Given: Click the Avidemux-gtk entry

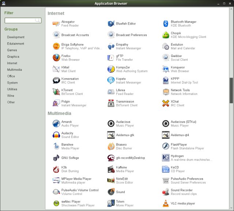Looking at the screenshot, I should (x=121, y=135).
